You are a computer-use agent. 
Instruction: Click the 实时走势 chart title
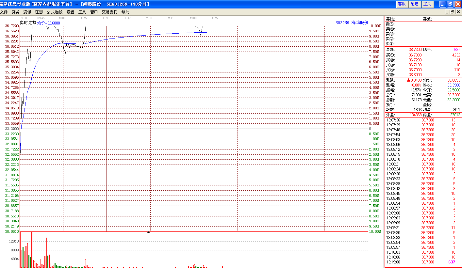coord(28,23)
